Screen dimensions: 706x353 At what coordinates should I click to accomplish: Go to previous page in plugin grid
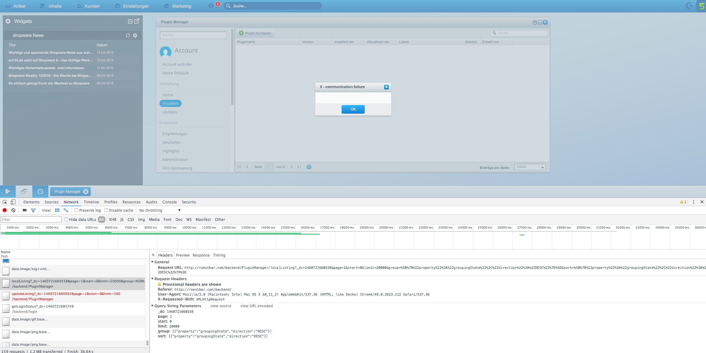coord(247,167)
